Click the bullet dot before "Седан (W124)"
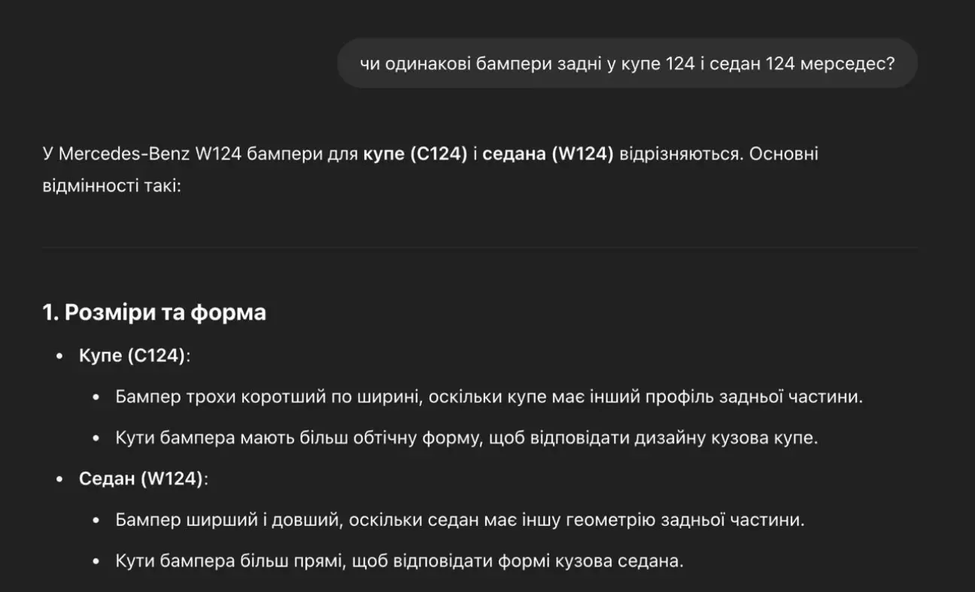This screenshot has width=975, height=592. pos(59,480)
